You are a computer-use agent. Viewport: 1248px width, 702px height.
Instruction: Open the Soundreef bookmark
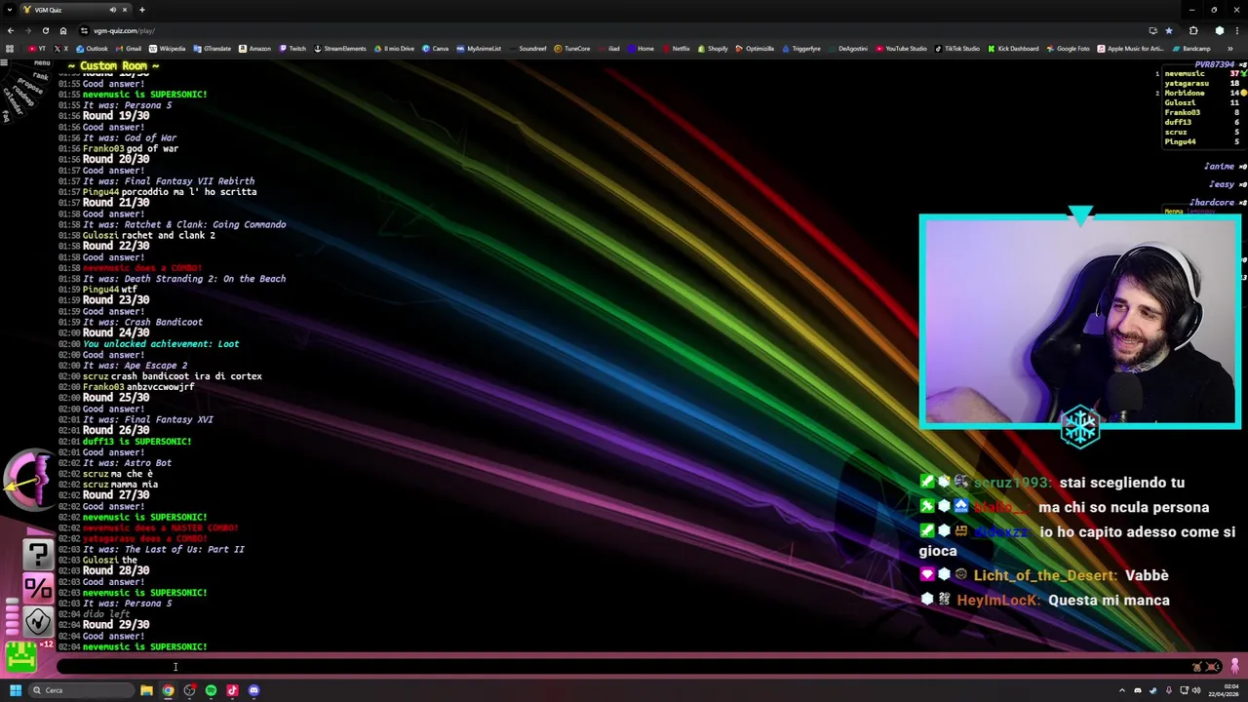tap(527, 49)
